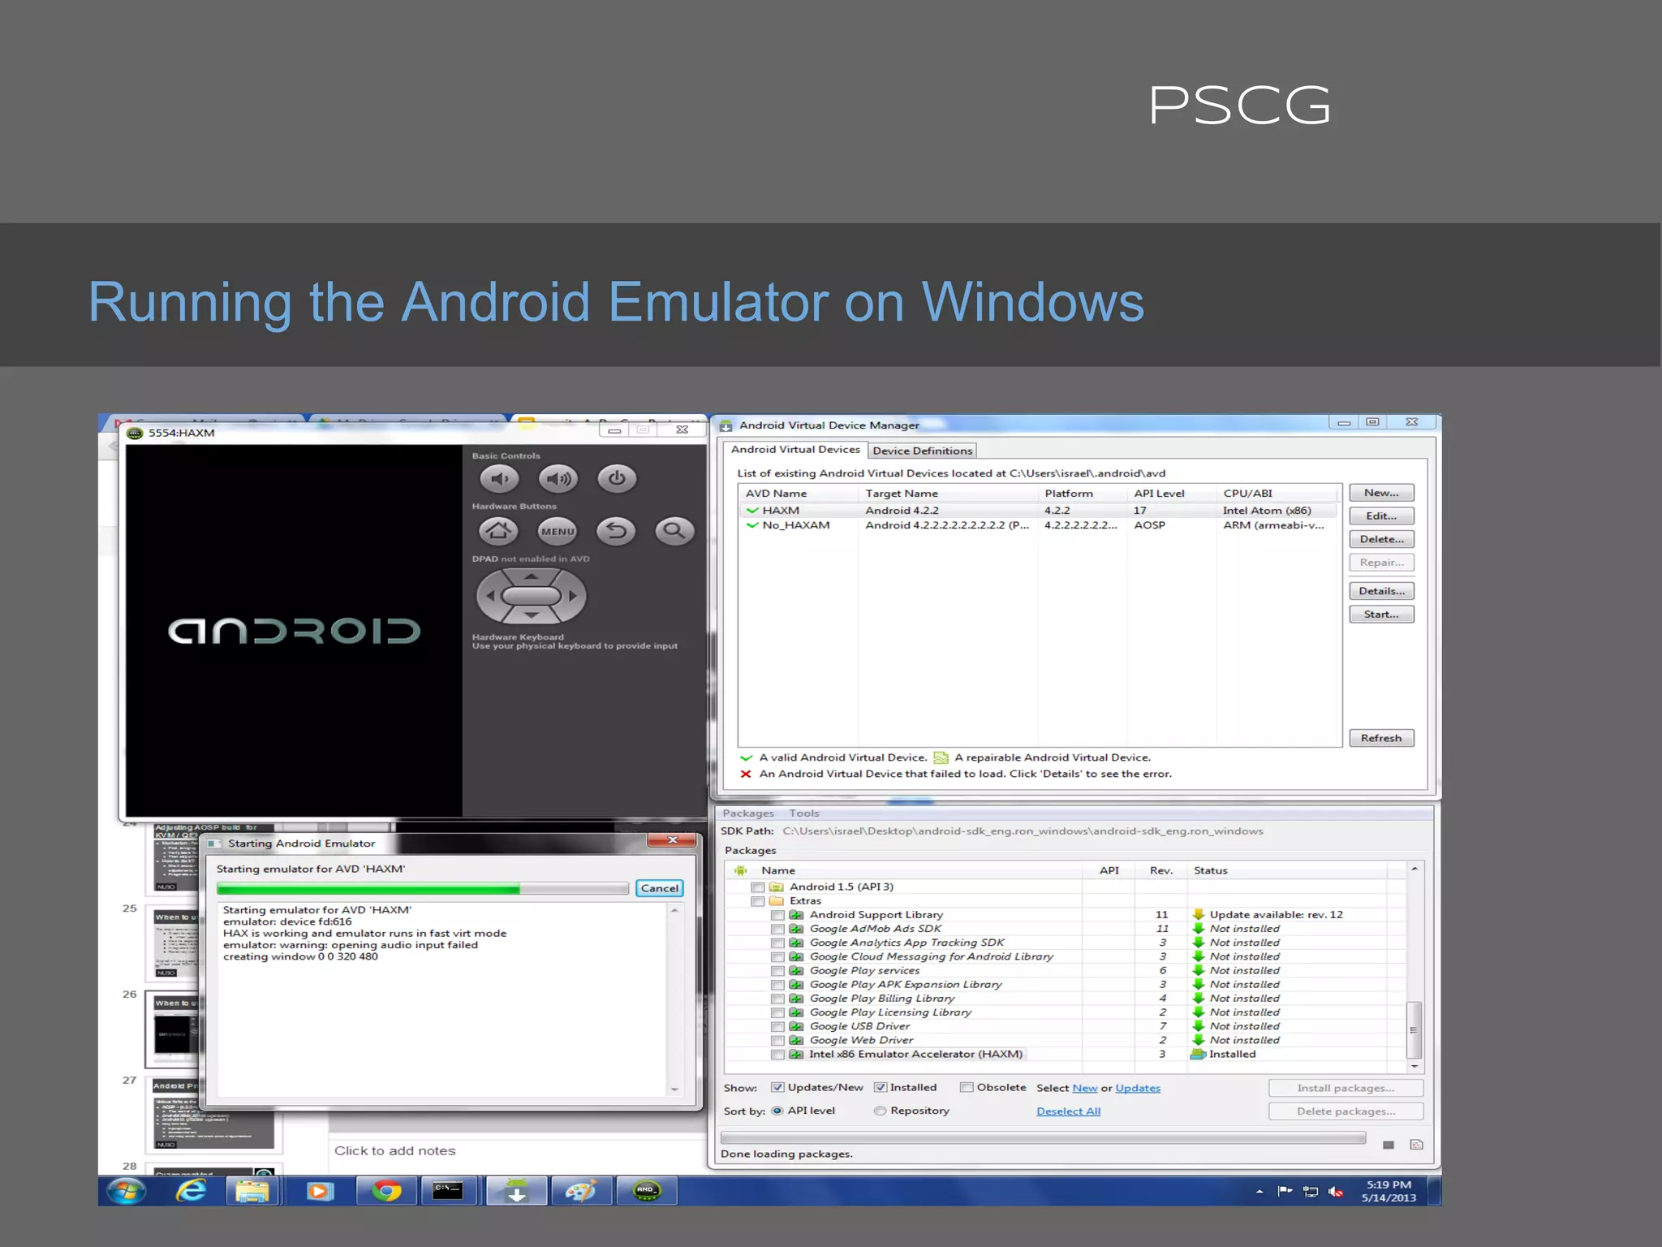Click the network icon in system tray

tap(1311, 1192)
